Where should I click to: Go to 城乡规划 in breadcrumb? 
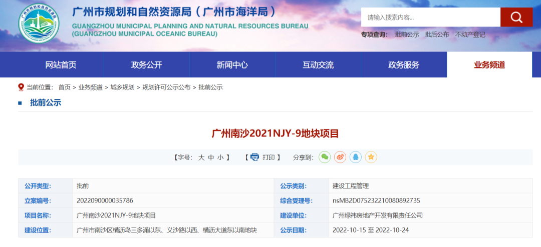coord(123,87)
